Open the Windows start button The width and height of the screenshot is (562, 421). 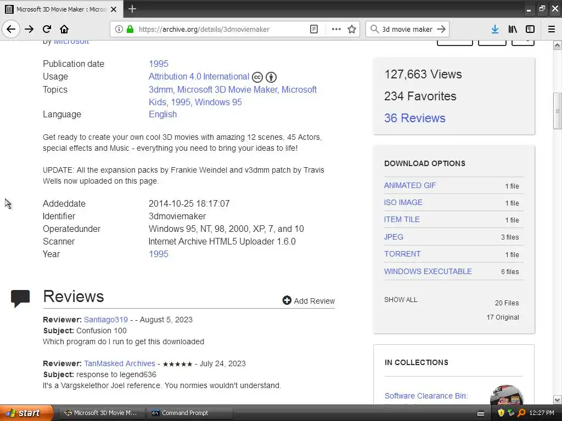pyautogui.click(x=26, y=413)
